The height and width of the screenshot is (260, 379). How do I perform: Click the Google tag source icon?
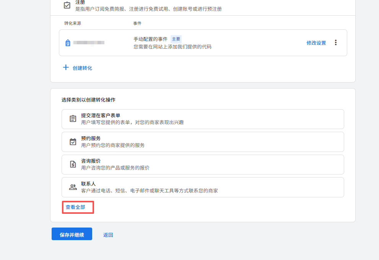[x=68, y=43]
